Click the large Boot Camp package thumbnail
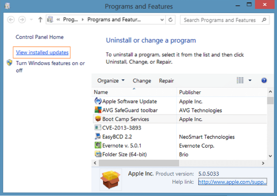 click(x=111, y=180)
